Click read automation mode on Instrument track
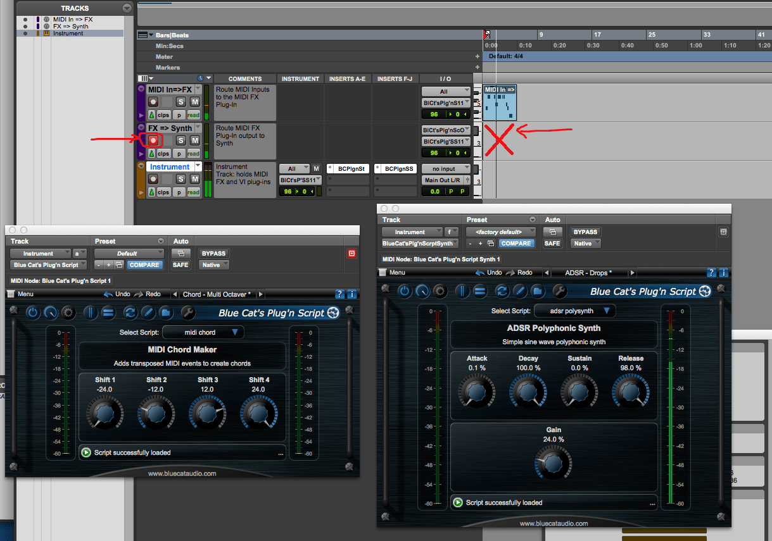772x541 pixels. [193, 192]
